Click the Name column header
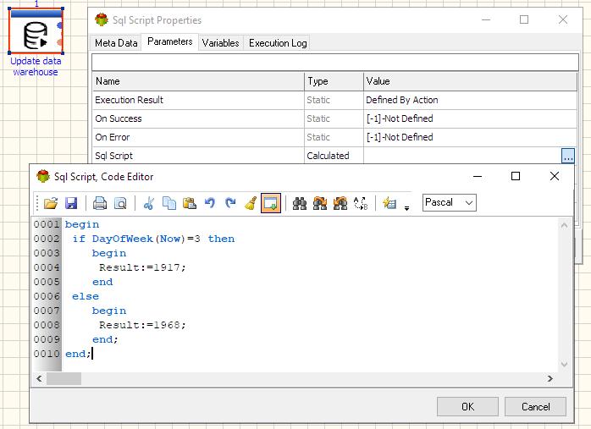 tap(199, 81)
